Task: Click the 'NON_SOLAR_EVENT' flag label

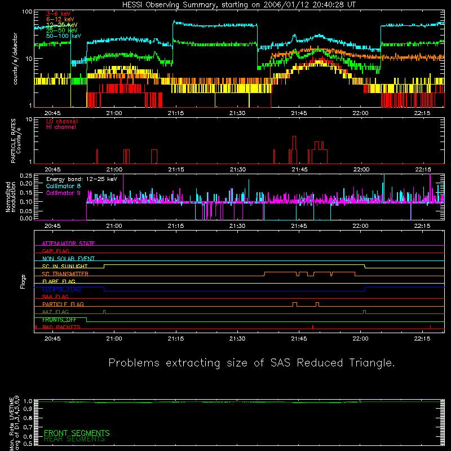Action: (x=68, y=259)
